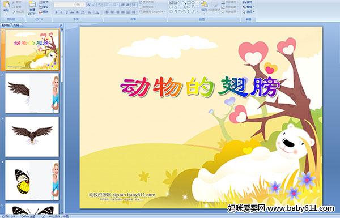
Task: Click the Increase Indent icon
Action: (128, 5)
